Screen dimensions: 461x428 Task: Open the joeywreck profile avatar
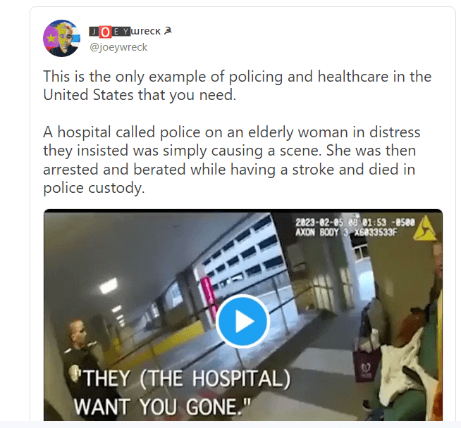62,38
